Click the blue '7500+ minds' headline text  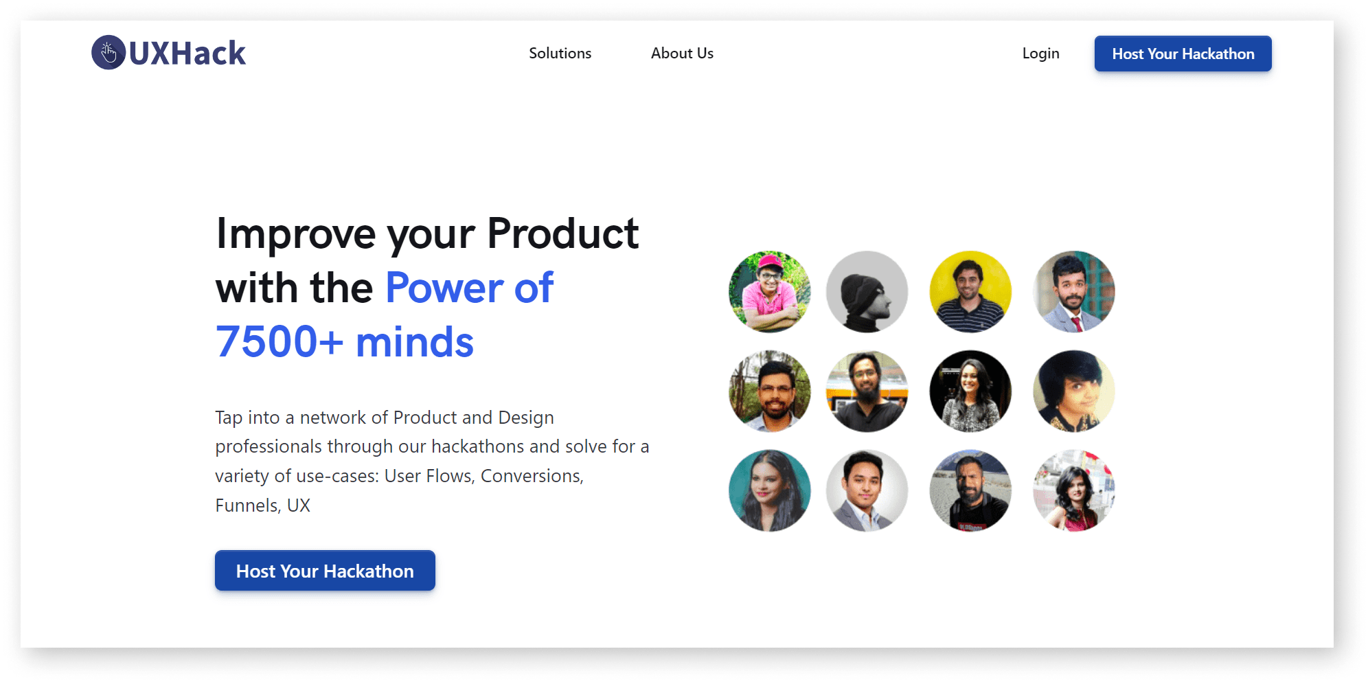pyautogui.click(x=345, y=342)
